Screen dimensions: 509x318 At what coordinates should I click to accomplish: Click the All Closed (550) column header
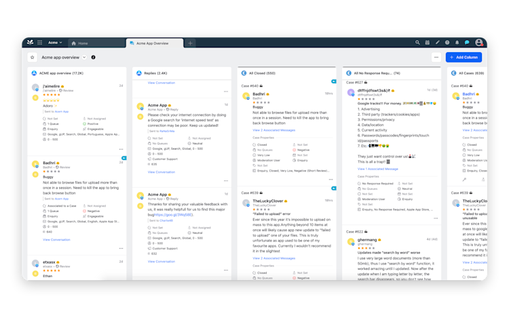point(262,73)
